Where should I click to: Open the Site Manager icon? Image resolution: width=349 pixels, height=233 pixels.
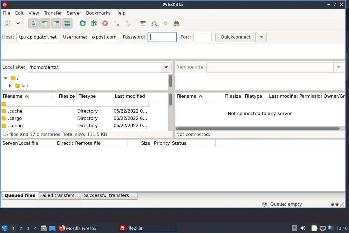[7, 23]
